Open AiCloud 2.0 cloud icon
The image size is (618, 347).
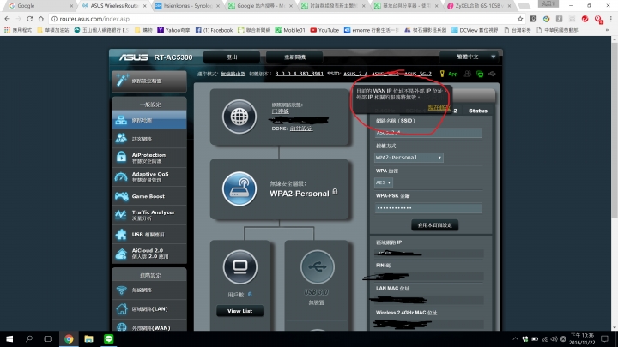pos(121,254)
